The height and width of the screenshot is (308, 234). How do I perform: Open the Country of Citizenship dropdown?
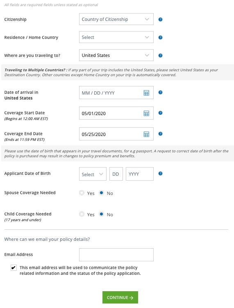(x=116, y=19)
